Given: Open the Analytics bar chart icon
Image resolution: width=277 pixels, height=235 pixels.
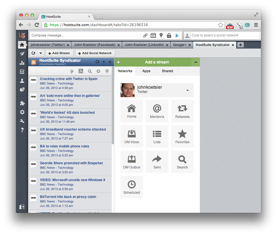Looking at the screenshot, I should [x=22, y=63].
